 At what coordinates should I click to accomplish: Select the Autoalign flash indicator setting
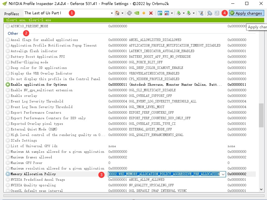coord(130,51)
